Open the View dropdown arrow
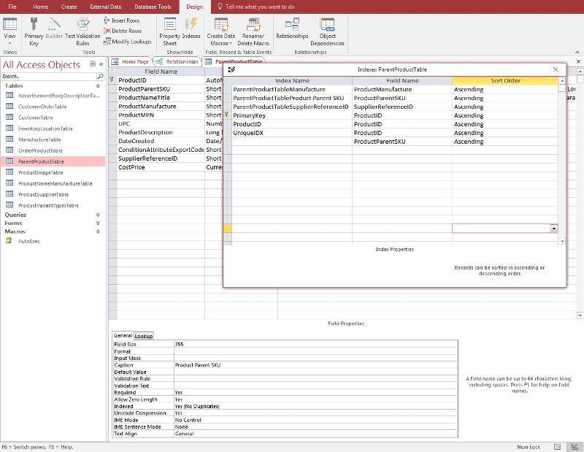The image size is (584, 452). click(10, 42)
